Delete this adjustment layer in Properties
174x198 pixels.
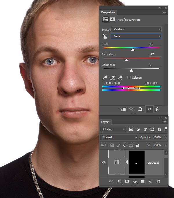[x=157, y=109]
